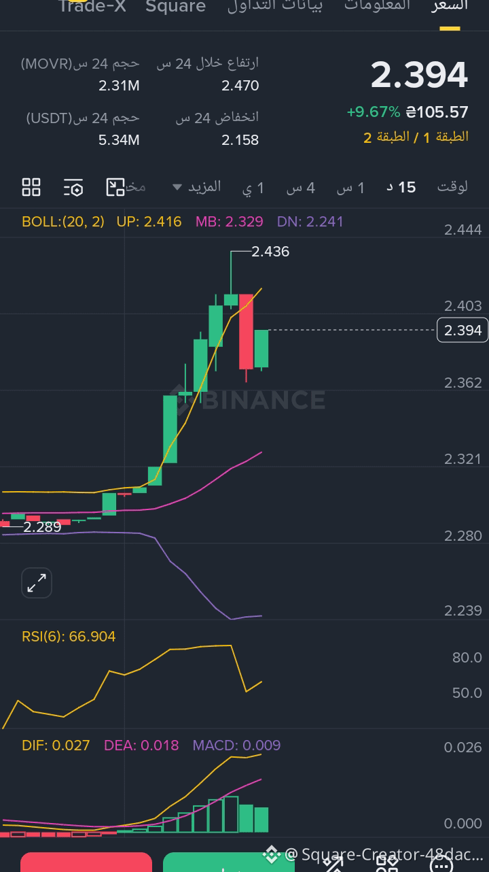Tap the DEA: 0.018 label
The image size is (489, 872).
[141, 745]
